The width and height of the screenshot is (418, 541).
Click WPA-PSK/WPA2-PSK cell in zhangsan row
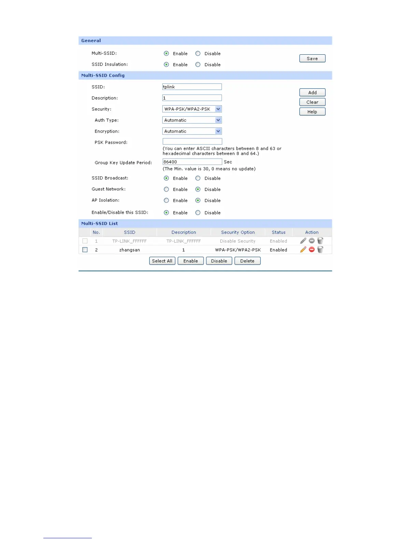click(x=238, y=250)
